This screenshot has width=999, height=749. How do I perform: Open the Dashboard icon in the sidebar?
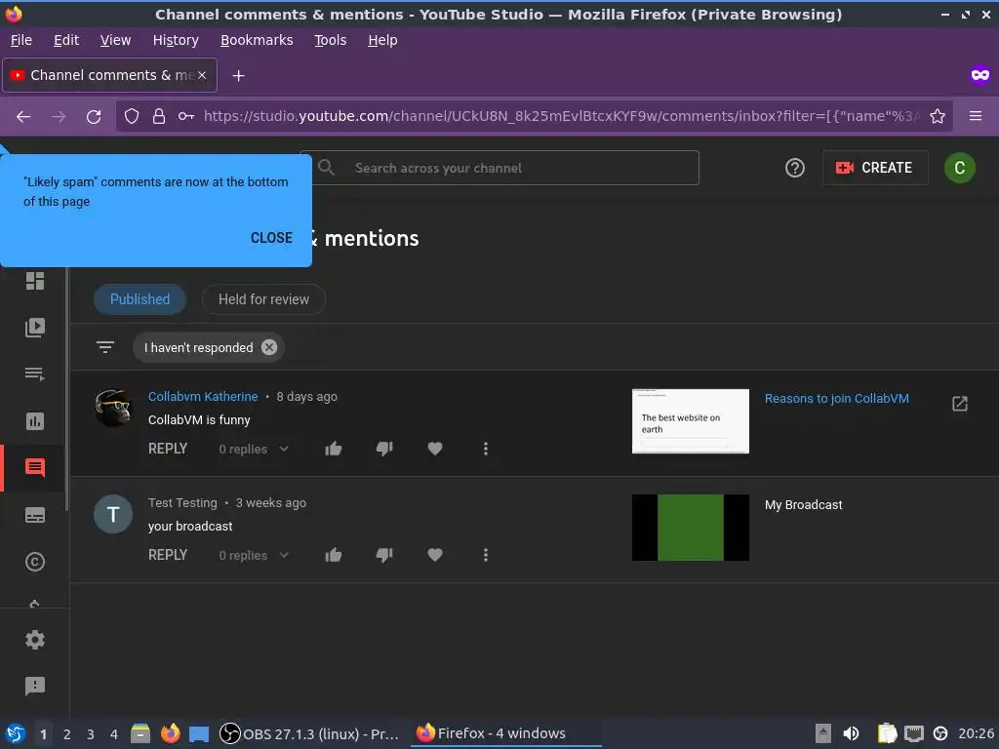pos(35,281)
